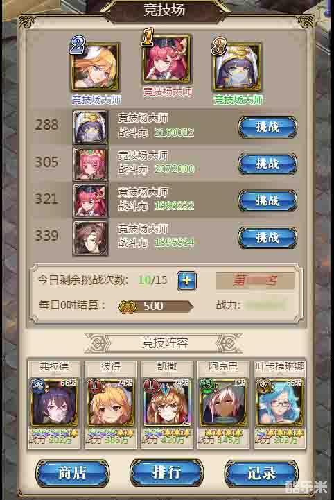Challenge the rank 321 opponent
Viewport: 334px width, 500px height.
[267, 201]
